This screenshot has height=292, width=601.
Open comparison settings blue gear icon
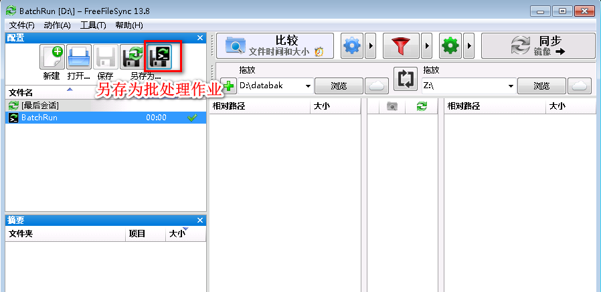pyautogui.click(x=351, y=46)
